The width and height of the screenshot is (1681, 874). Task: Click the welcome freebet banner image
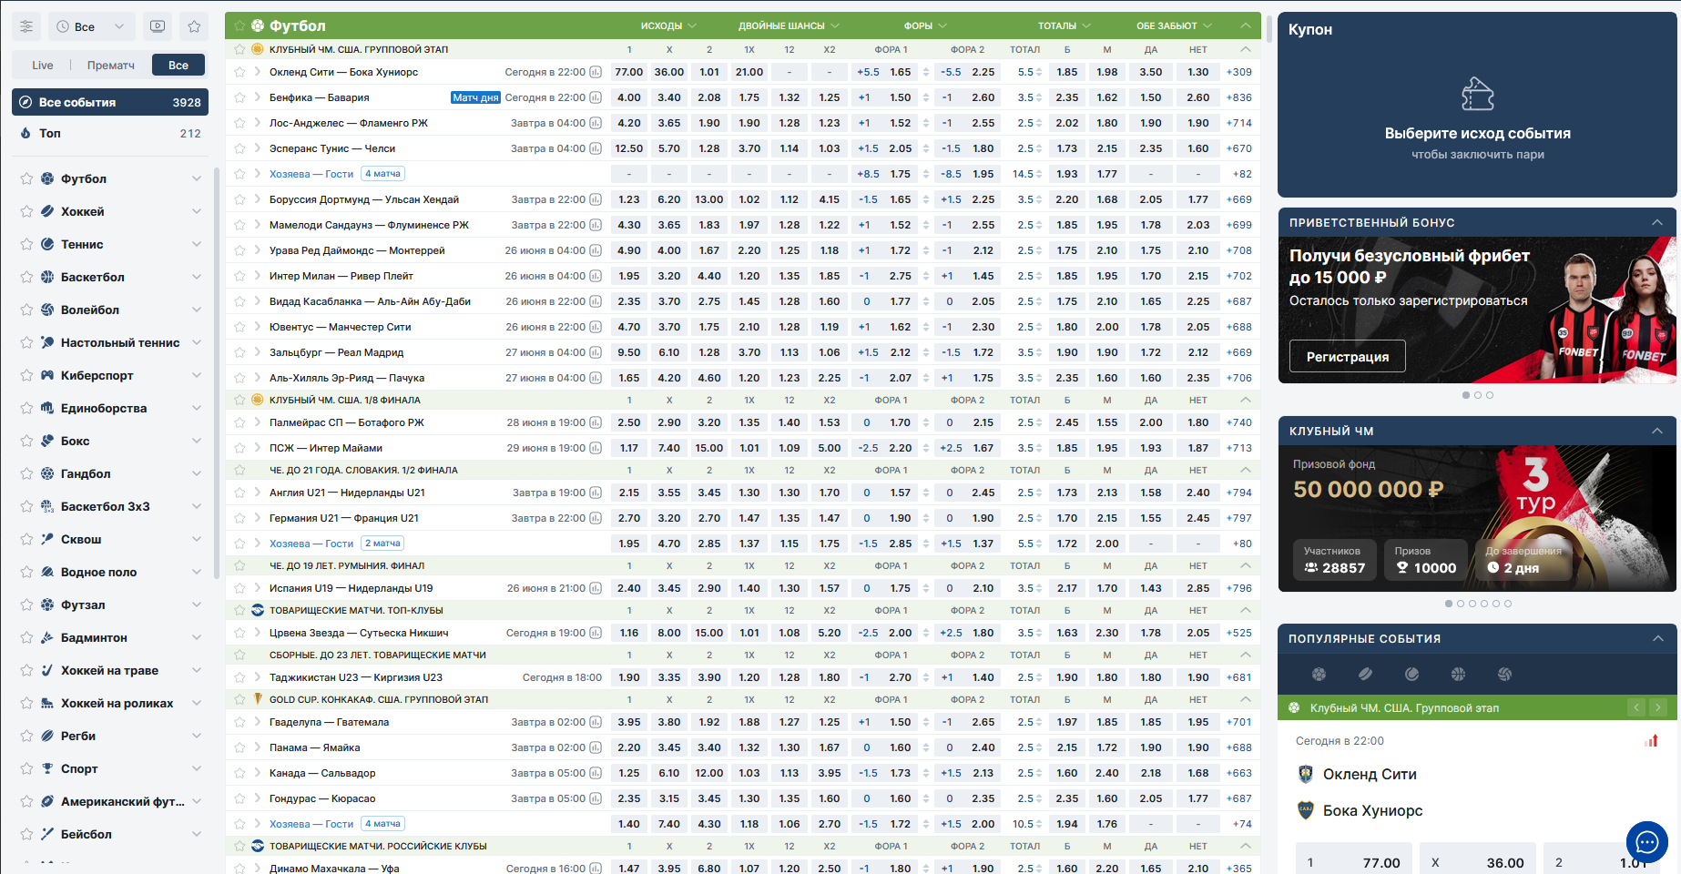coord(1477,310)
